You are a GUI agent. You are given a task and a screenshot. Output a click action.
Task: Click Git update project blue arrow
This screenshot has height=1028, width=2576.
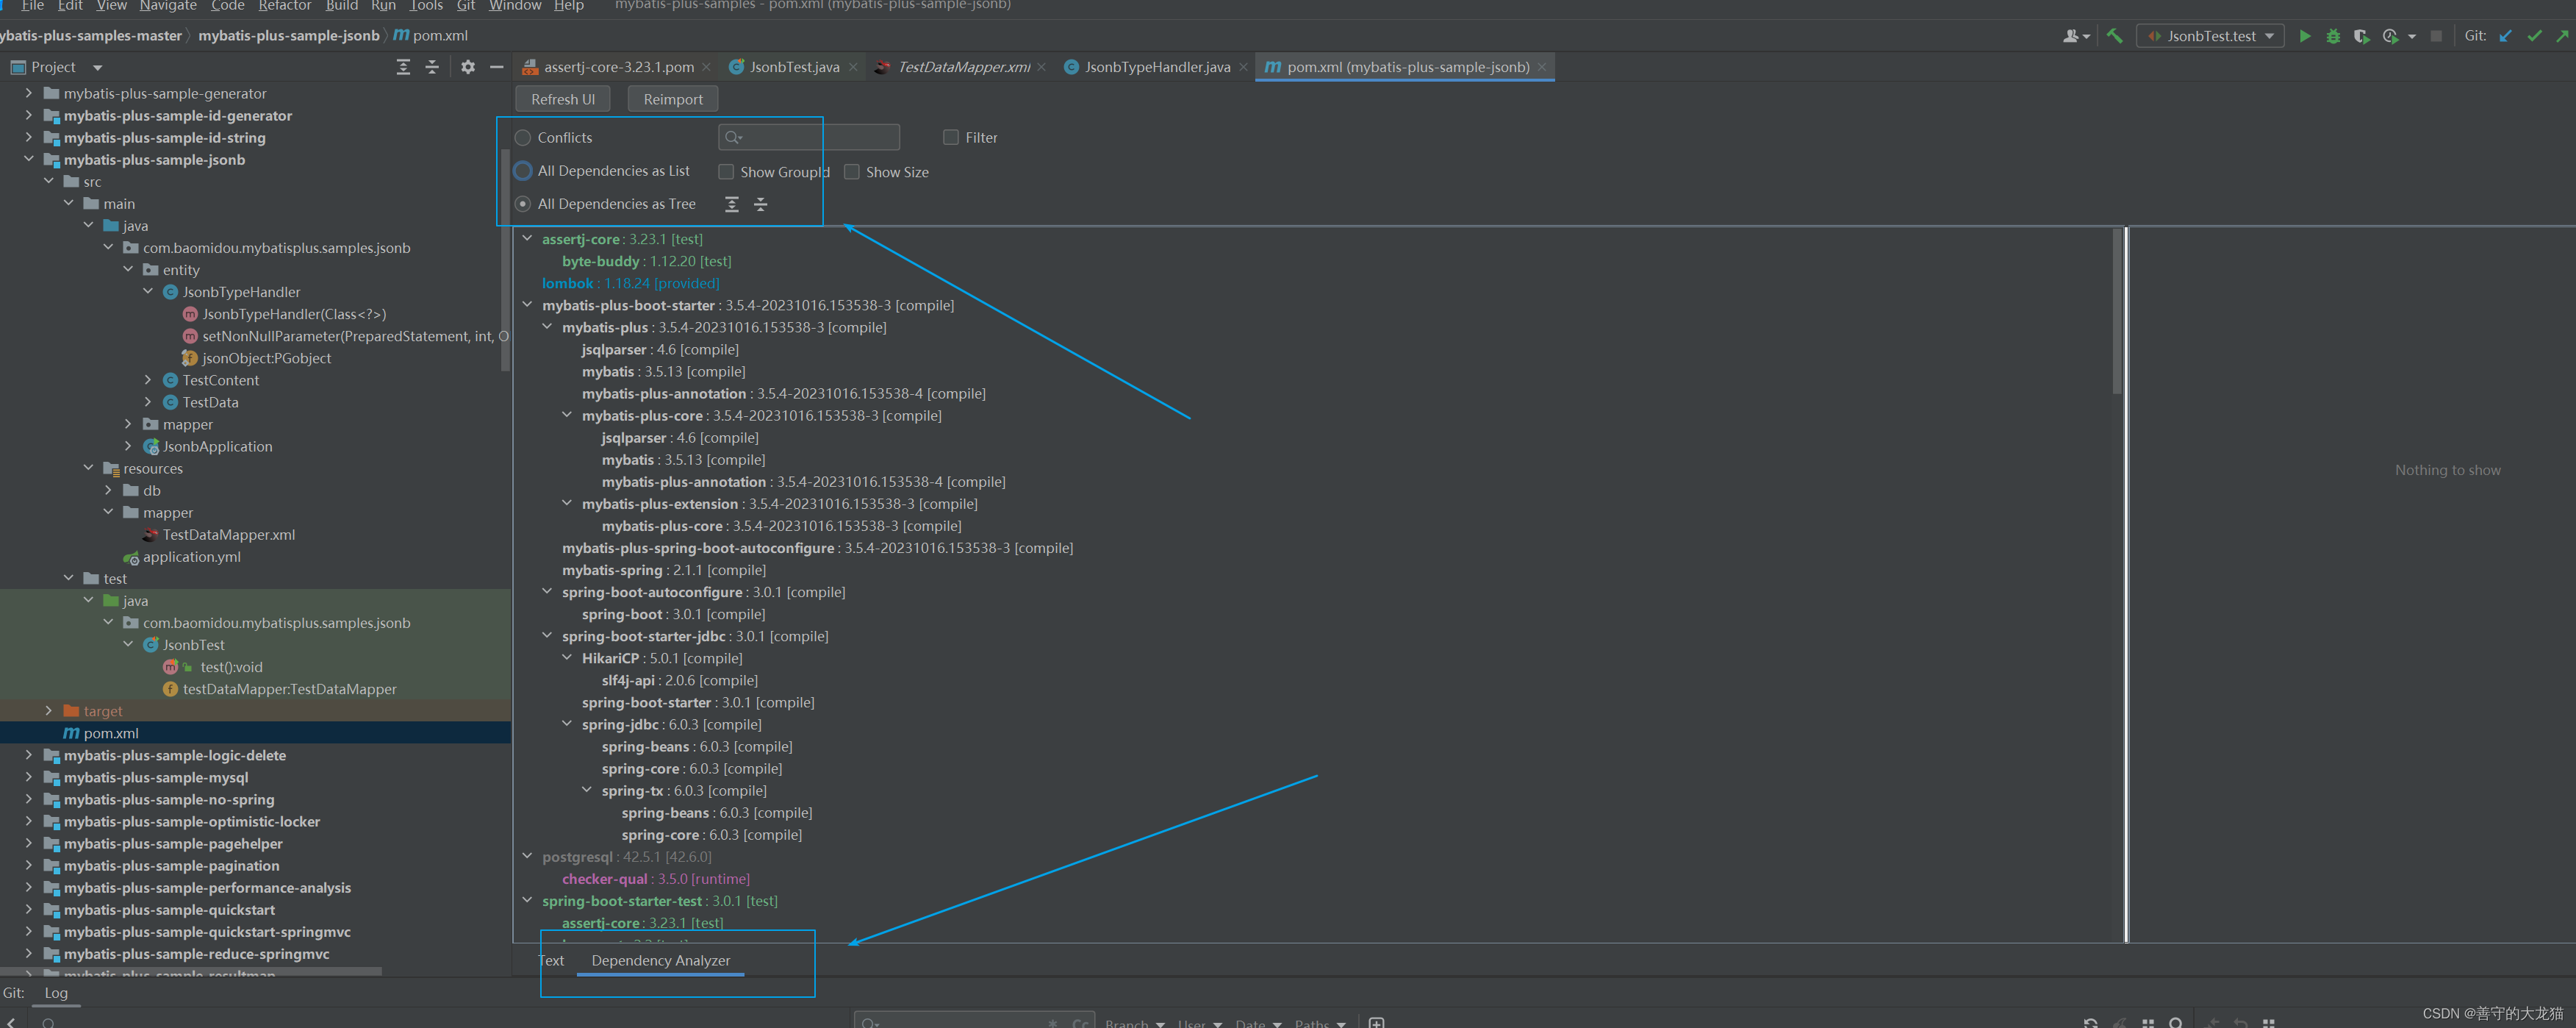point(2505,36)
